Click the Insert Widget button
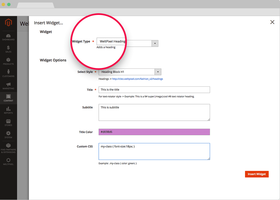 tap(257, 174)
